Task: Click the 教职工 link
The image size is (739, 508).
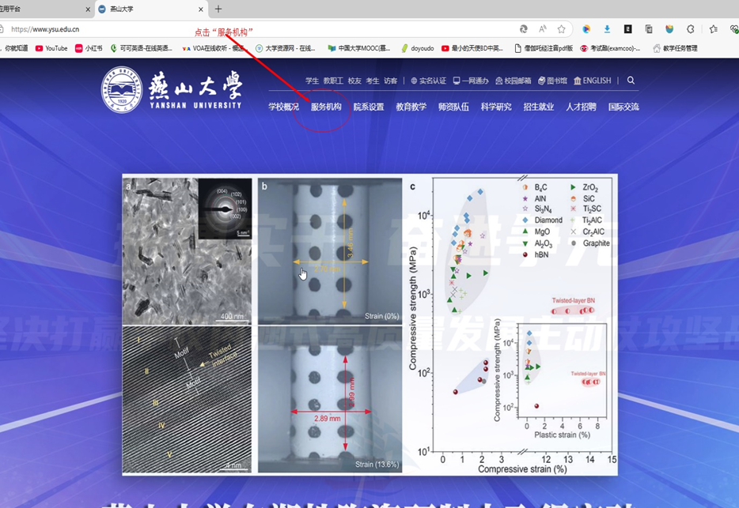Action: (x=333, y=81)
